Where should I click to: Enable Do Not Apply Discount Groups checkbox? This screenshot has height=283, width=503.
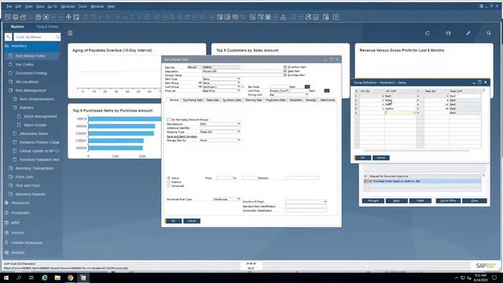[x=168, y=119]
